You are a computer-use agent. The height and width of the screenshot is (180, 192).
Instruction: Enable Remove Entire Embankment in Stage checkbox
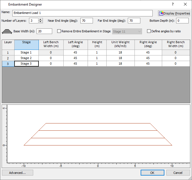pyautogui.click(x=59, y=31)
